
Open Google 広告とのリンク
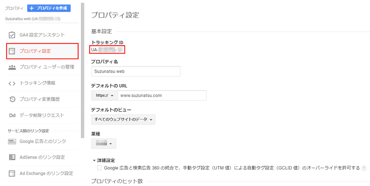[43, 142]
